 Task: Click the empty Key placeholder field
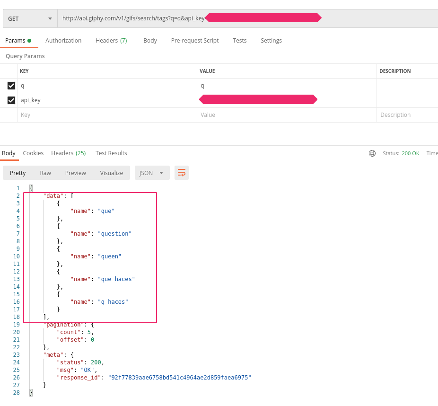click(x=107, y=115)
